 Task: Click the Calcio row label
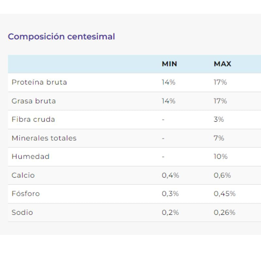point(23,175)
